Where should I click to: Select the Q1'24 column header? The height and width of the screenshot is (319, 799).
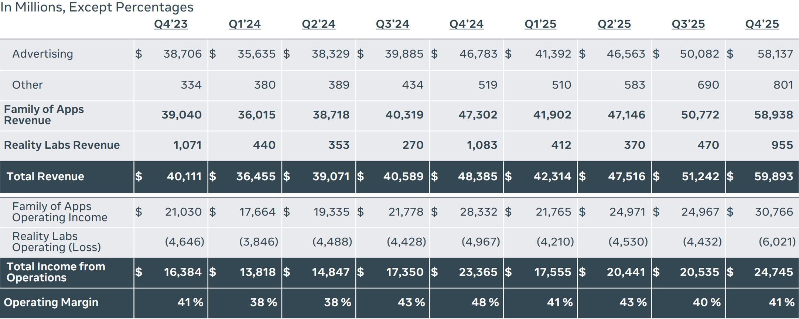[x=245, y=24]
